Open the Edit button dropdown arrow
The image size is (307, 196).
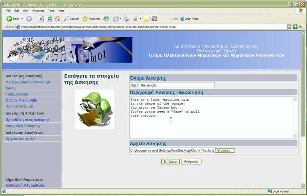click(x=140, y=19)
